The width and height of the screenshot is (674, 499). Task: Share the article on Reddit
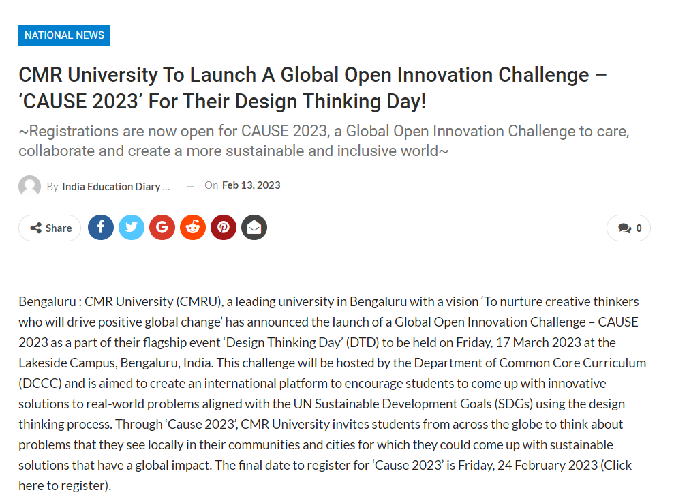pos(193,228)
